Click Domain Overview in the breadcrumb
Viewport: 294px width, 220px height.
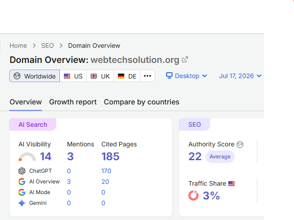[94, 46]
